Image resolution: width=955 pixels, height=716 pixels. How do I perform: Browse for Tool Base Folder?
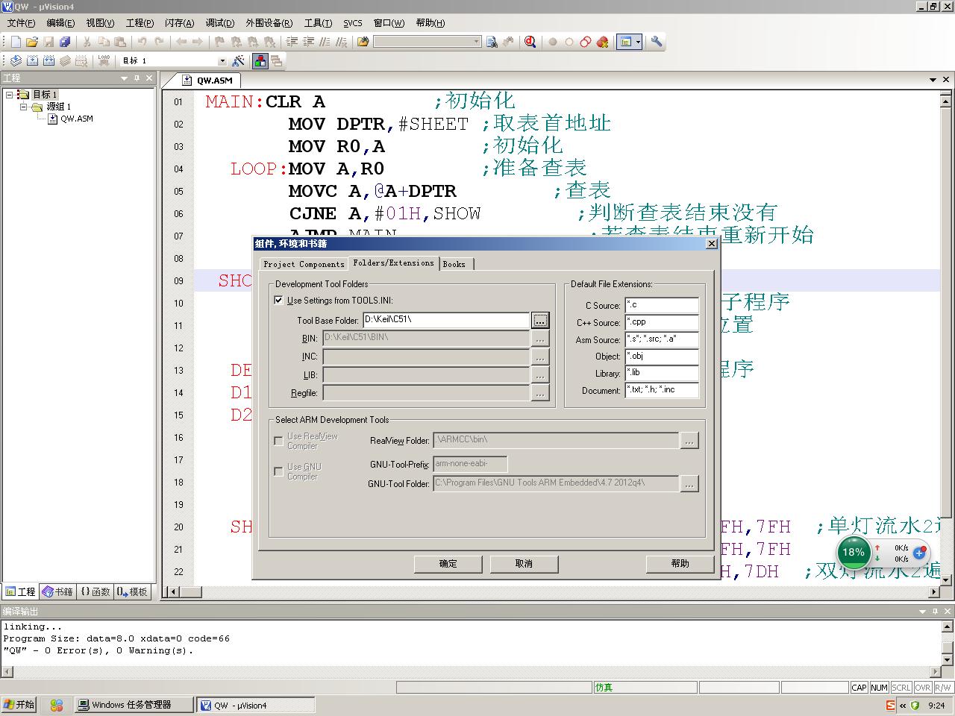point(540,320)
